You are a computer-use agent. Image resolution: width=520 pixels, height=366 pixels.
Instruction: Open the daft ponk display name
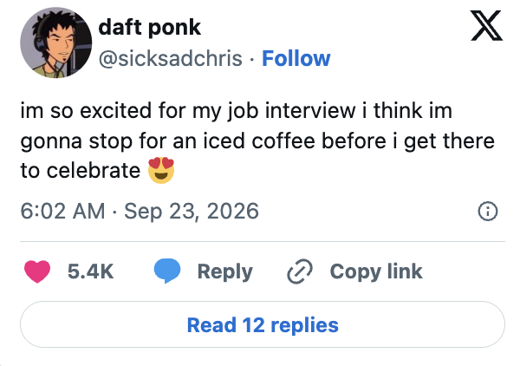[150, 27]
